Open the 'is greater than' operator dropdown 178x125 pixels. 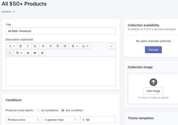(x=61, y=120)
